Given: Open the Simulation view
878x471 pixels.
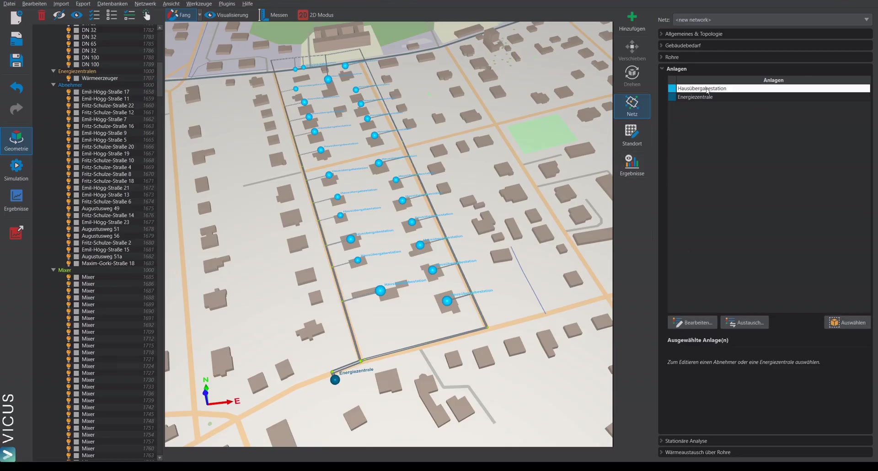Looking at the screenshot, I should [16, 170].
